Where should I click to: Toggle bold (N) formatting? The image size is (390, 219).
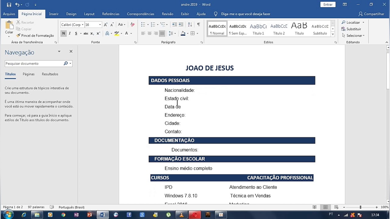coord(63,33)
